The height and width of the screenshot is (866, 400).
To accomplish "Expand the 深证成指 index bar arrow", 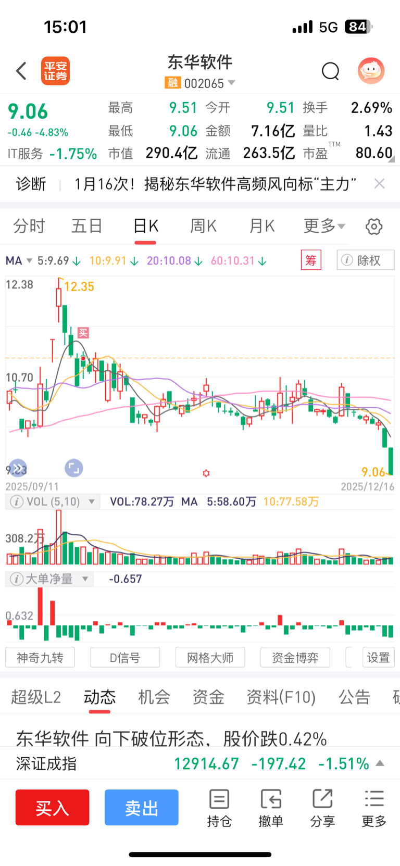I will point(380,763).
